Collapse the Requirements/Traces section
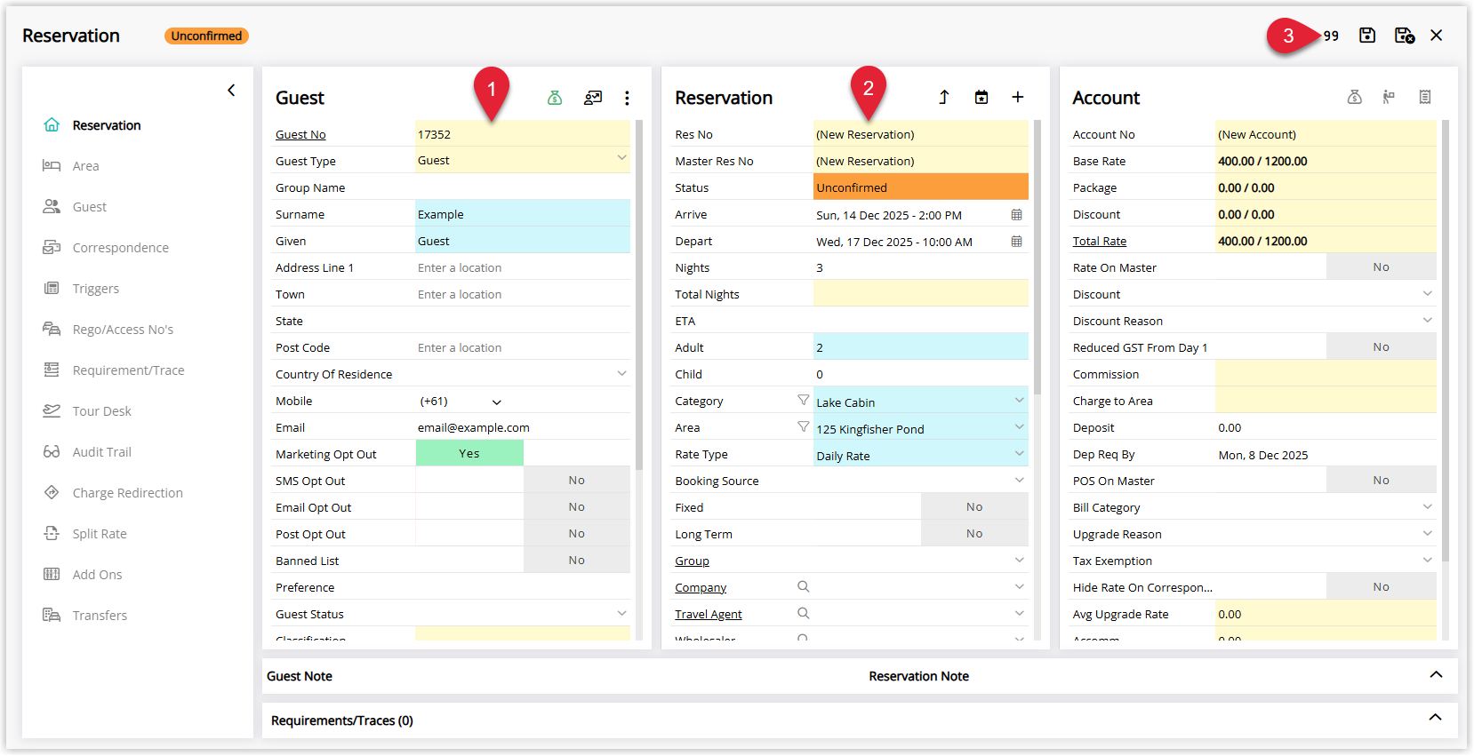This screenshot has height=756, width=1474. pyautogui.click(x=1436, y=718)
